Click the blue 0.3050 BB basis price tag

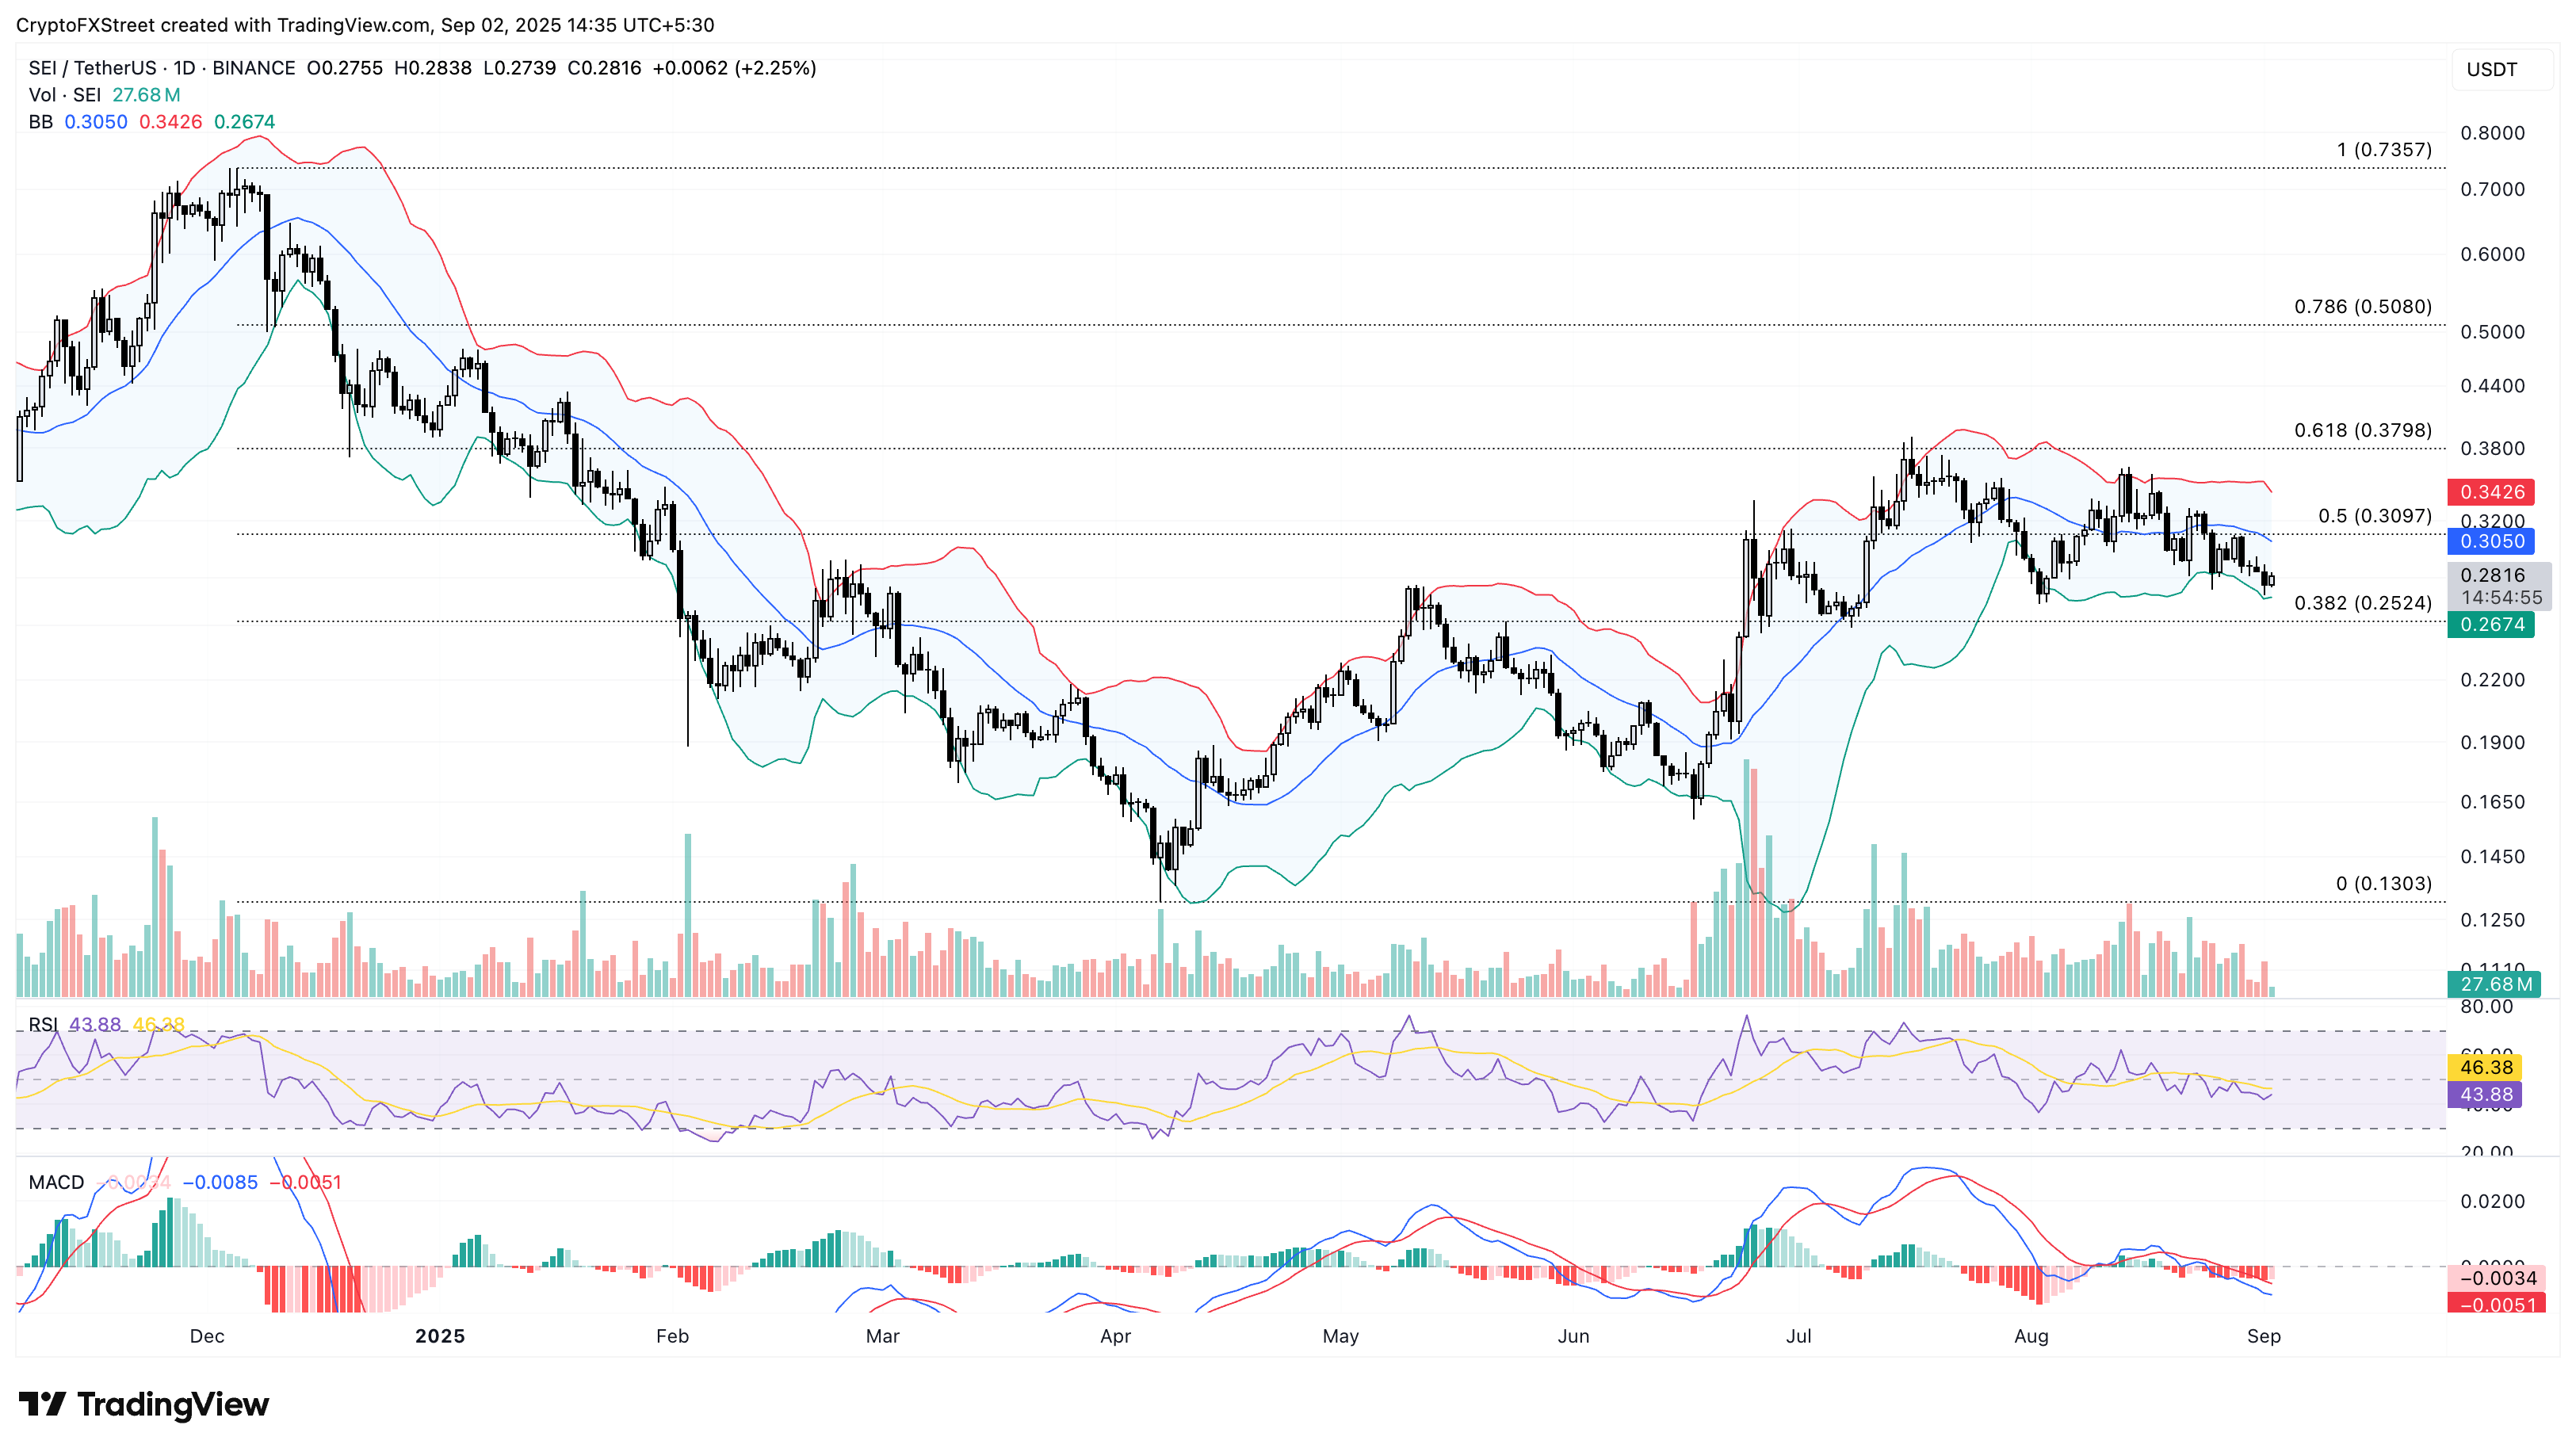point(2491,541)
